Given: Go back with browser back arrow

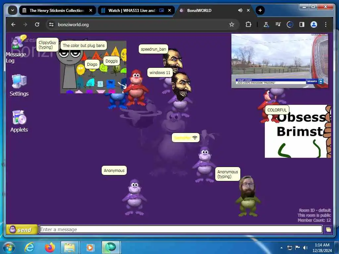Looking at the screenshot, I should (13, 24).
